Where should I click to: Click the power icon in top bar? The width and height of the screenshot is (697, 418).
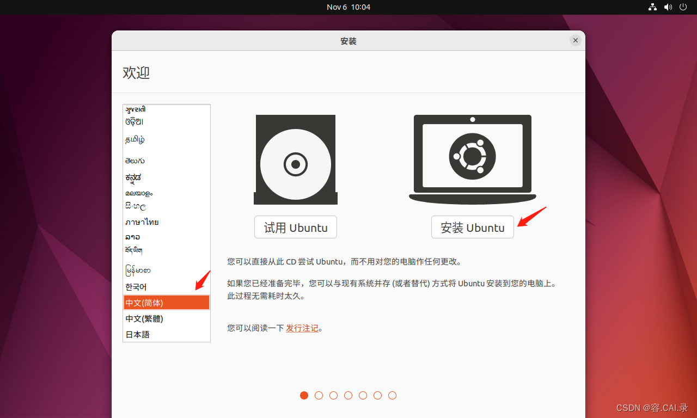click(x=683, y=7)
